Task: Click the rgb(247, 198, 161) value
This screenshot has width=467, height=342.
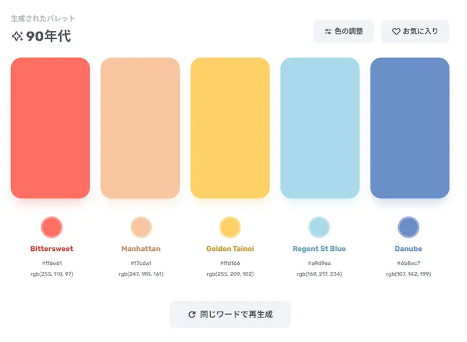Action: [x=141, y=274]
